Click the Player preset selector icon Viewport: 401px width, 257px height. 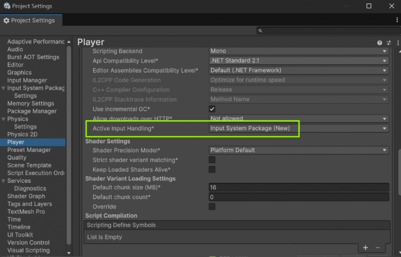(389, 43)
